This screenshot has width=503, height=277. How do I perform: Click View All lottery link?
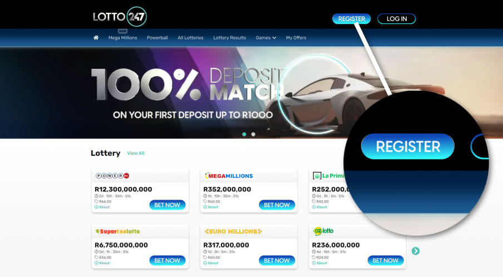pyautogui.click(x=136, y=154)
